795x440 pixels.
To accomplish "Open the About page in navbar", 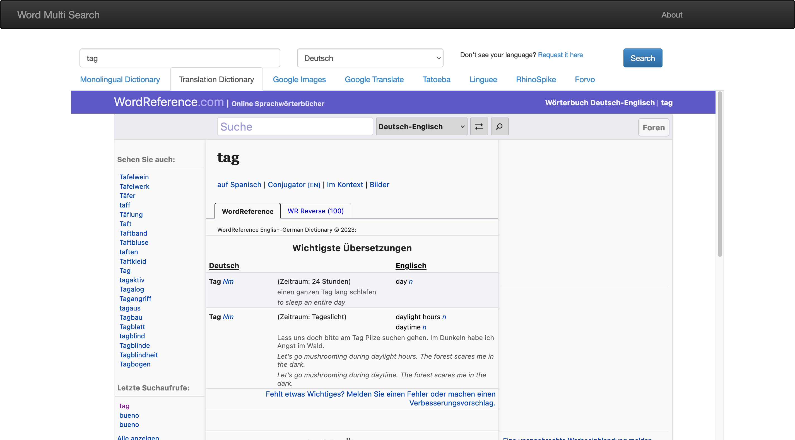I will tap(671, 15).
